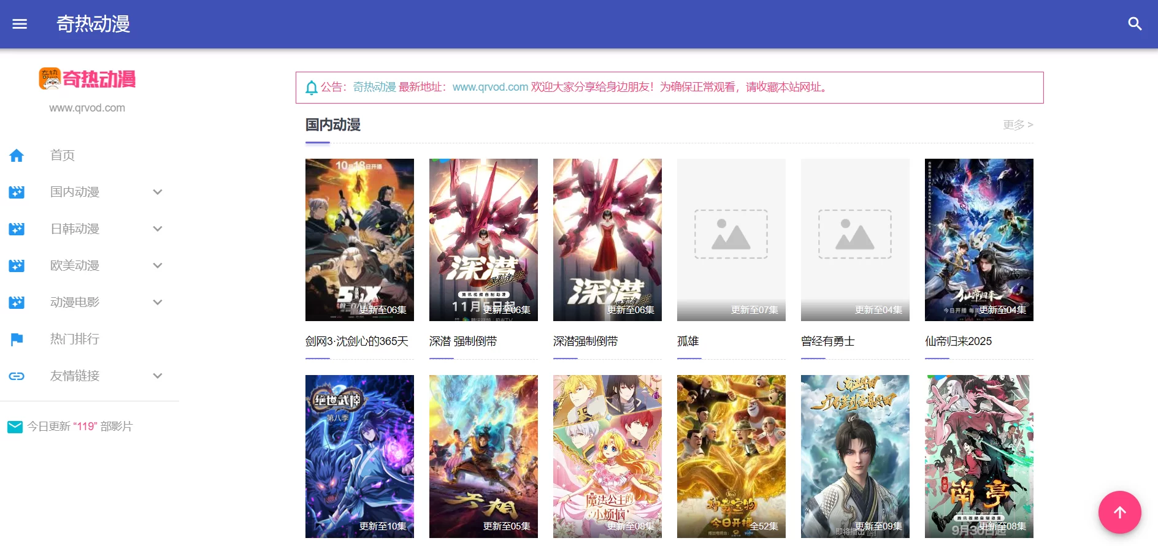Click the 奇热动漫 title in top bar
Screen dimensions: 1158x546
pos(93,24)
